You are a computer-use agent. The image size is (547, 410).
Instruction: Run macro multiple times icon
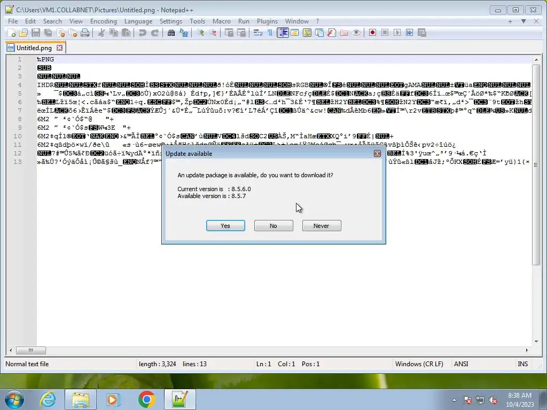(x=409, y=33)
